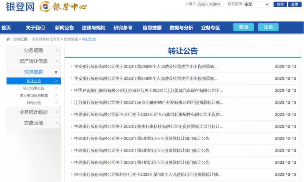The height and width of the screenshot is (182, 304).
Task: Follow the 转让公告 breadcrumb link
Action: [89, 39]
